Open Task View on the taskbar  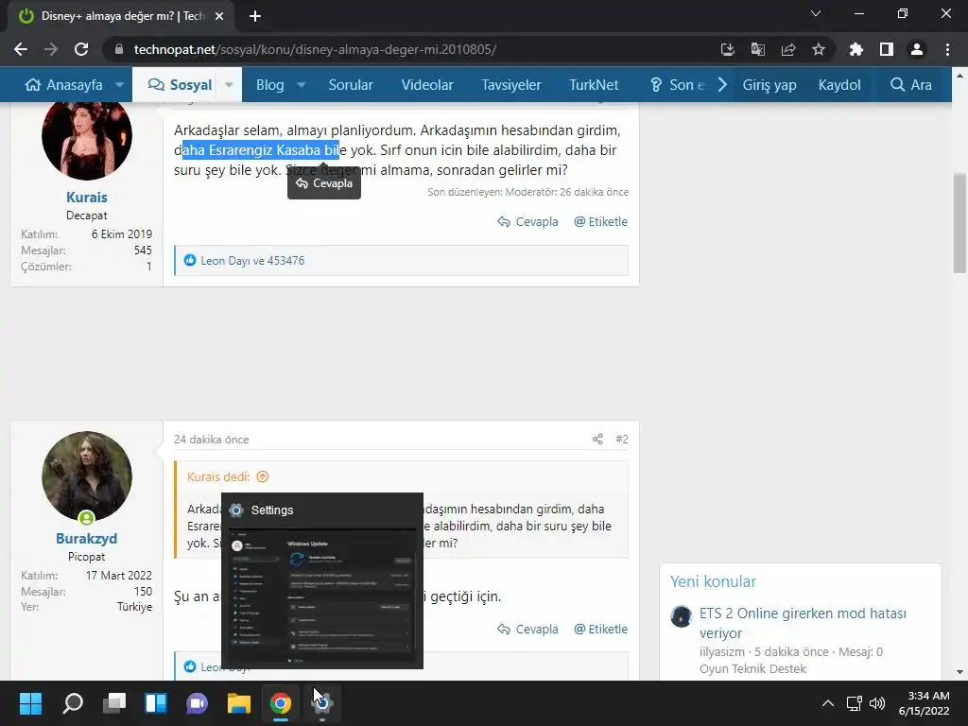pyautogui.click(x=114, y=703)
